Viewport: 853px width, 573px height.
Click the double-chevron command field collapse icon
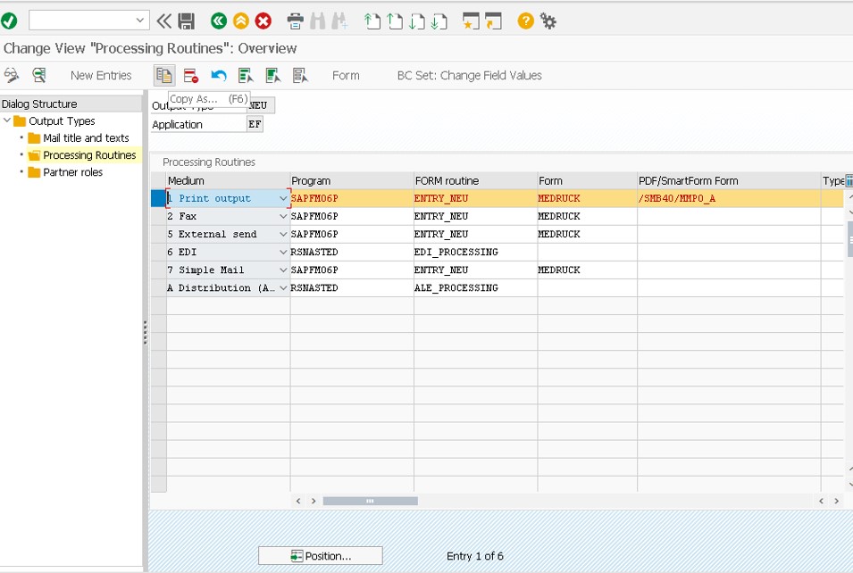pos(163,21)
